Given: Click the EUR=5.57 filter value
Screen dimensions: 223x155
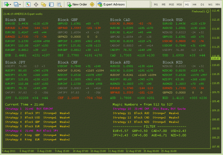Looking at the screenshot, I should tap(121, 131).
